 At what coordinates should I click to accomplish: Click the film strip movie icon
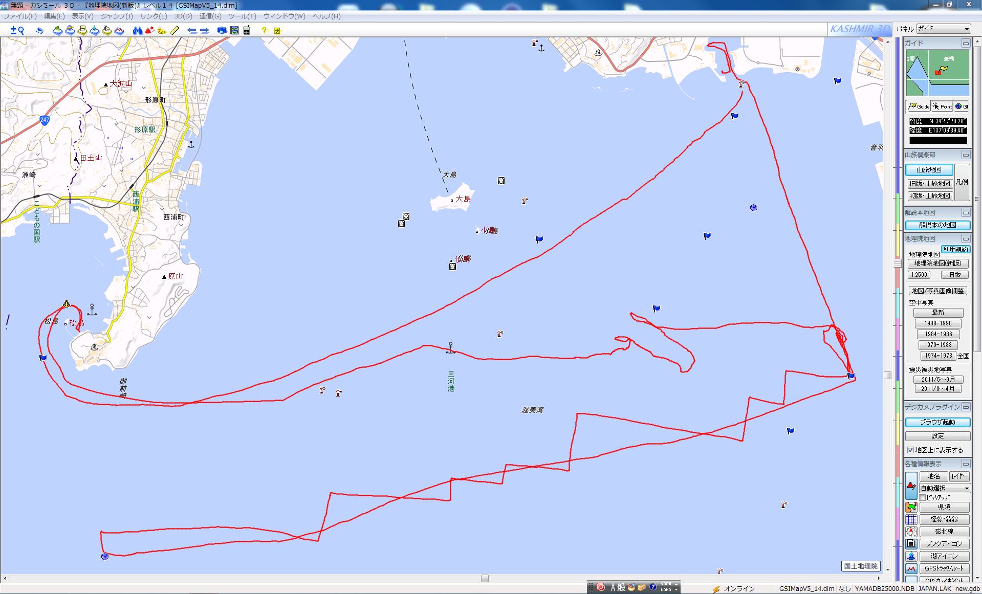(x=234, y=31)
